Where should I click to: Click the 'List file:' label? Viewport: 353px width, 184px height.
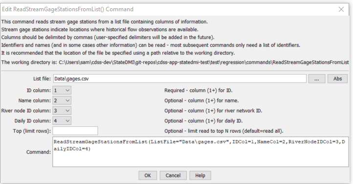tap(42, 79)
